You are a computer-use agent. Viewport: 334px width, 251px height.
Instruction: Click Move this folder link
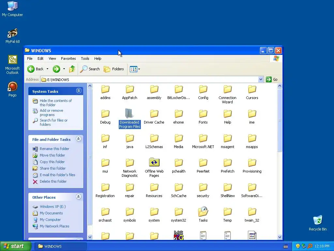pyautogui.click(x=53, y=155)
